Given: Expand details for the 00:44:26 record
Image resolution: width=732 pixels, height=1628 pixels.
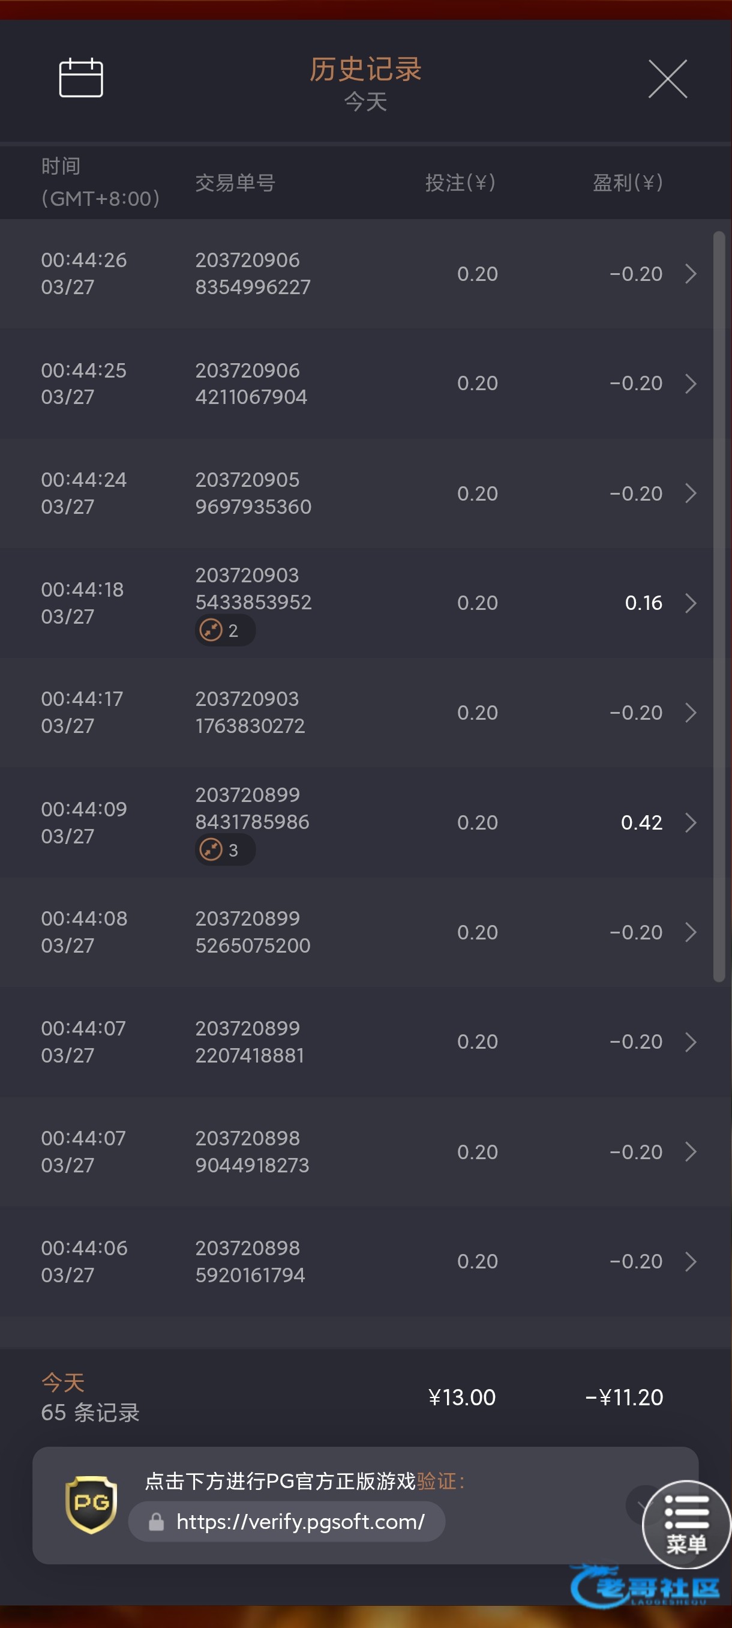Looking at the screenshot, I should (691, 274).
